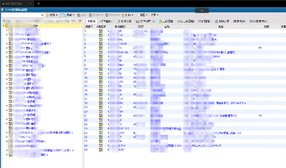This screenshot has height=168, width=286.
Task: Click the search box above the tree panel
Action: (22, 15)
